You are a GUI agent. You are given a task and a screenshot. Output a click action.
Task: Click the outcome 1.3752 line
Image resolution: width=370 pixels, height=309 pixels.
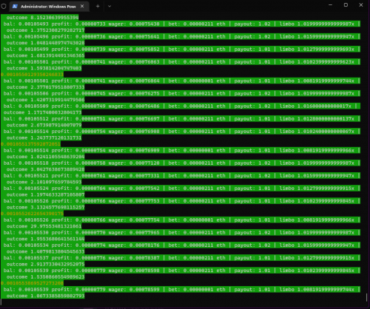45,30
